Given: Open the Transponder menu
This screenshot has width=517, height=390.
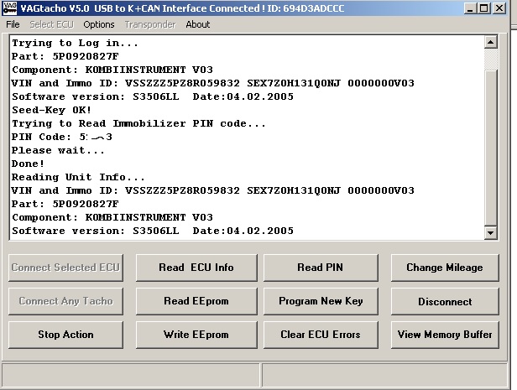Looking at the screenshot, I should (150, 24).
